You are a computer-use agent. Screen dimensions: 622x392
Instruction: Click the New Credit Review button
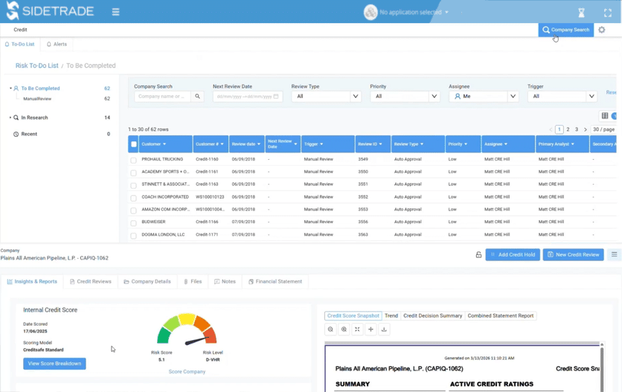[x=573, y=254]
